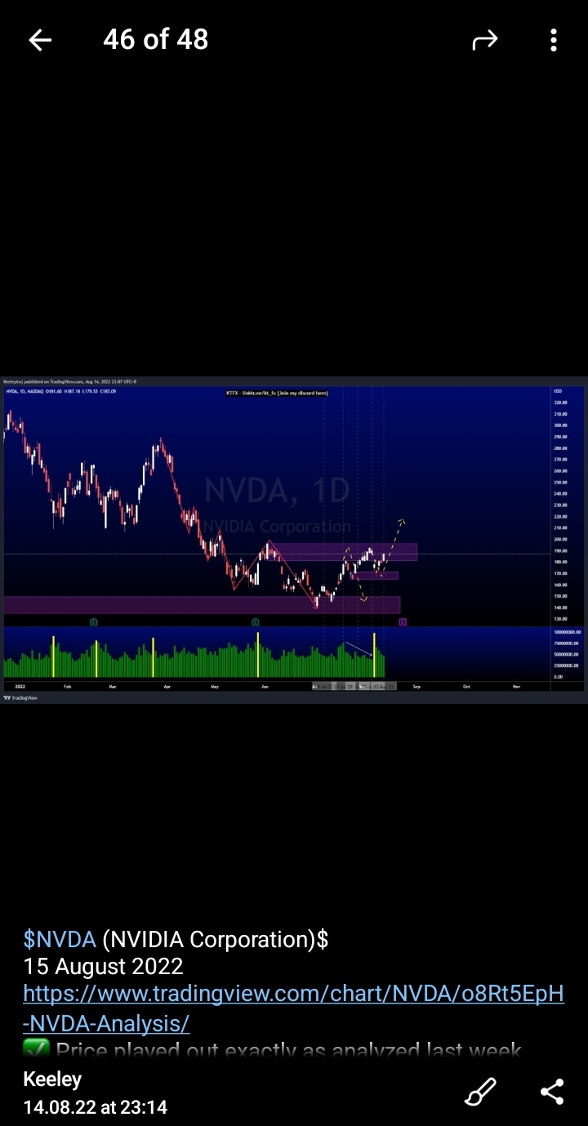Open the NVDA chart image
The width and height of the screenshot is (588, 1126).
(294, 540)
